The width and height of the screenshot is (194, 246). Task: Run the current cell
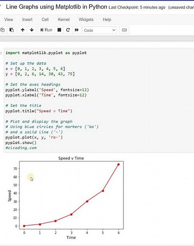[46, 30]
